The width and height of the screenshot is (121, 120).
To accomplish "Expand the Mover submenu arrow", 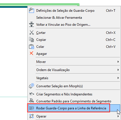I will tap(118, 62).
